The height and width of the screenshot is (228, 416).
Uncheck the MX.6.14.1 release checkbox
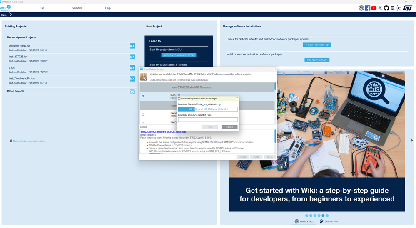tap(143, 96)
